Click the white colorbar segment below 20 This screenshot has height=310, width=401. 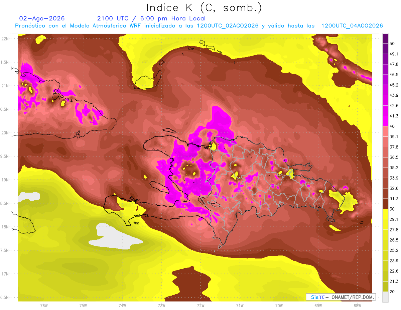[x=385, y=297]
